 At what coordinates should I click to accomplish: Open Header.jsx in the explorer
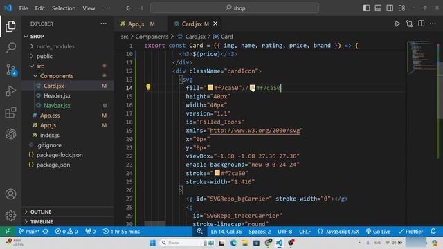coord(57,95)
